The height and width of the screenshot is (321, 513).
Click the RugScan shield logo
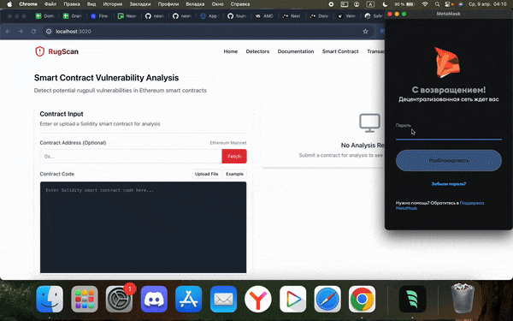pos(39,51)
